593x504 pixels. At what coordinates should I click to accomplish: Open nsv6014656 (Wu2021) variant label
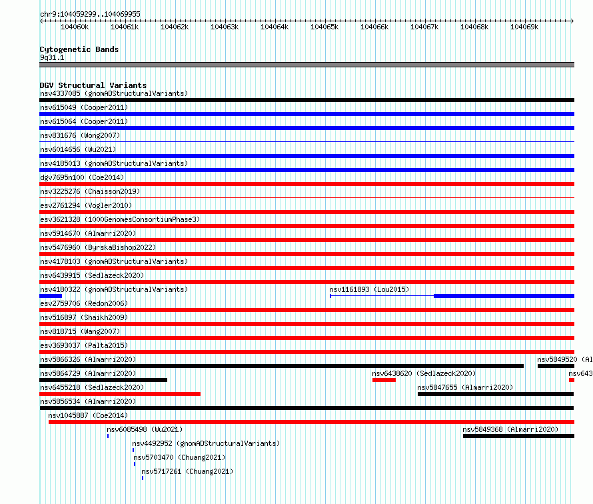coord(78,149)
